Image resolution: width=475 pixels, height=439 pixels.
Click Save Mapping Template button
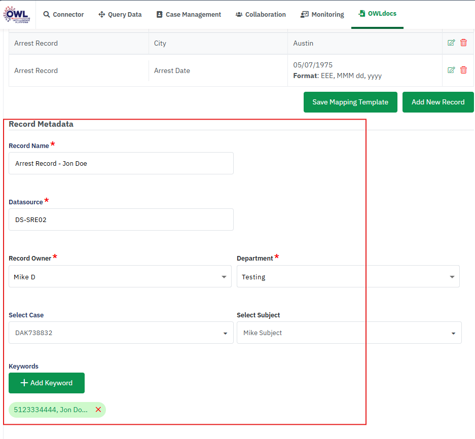tap(350, 102)
